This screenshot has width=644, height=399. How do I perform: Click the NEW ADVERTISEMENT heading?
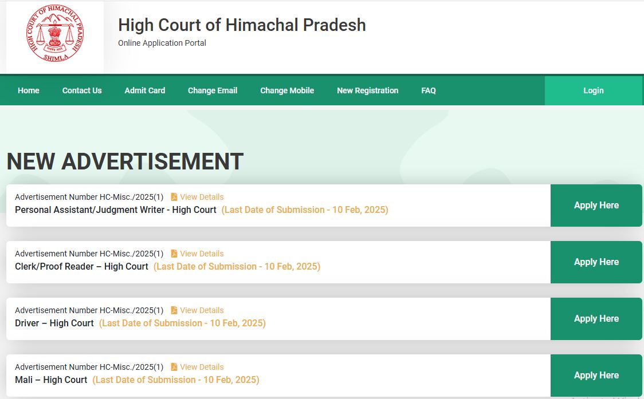125,161
